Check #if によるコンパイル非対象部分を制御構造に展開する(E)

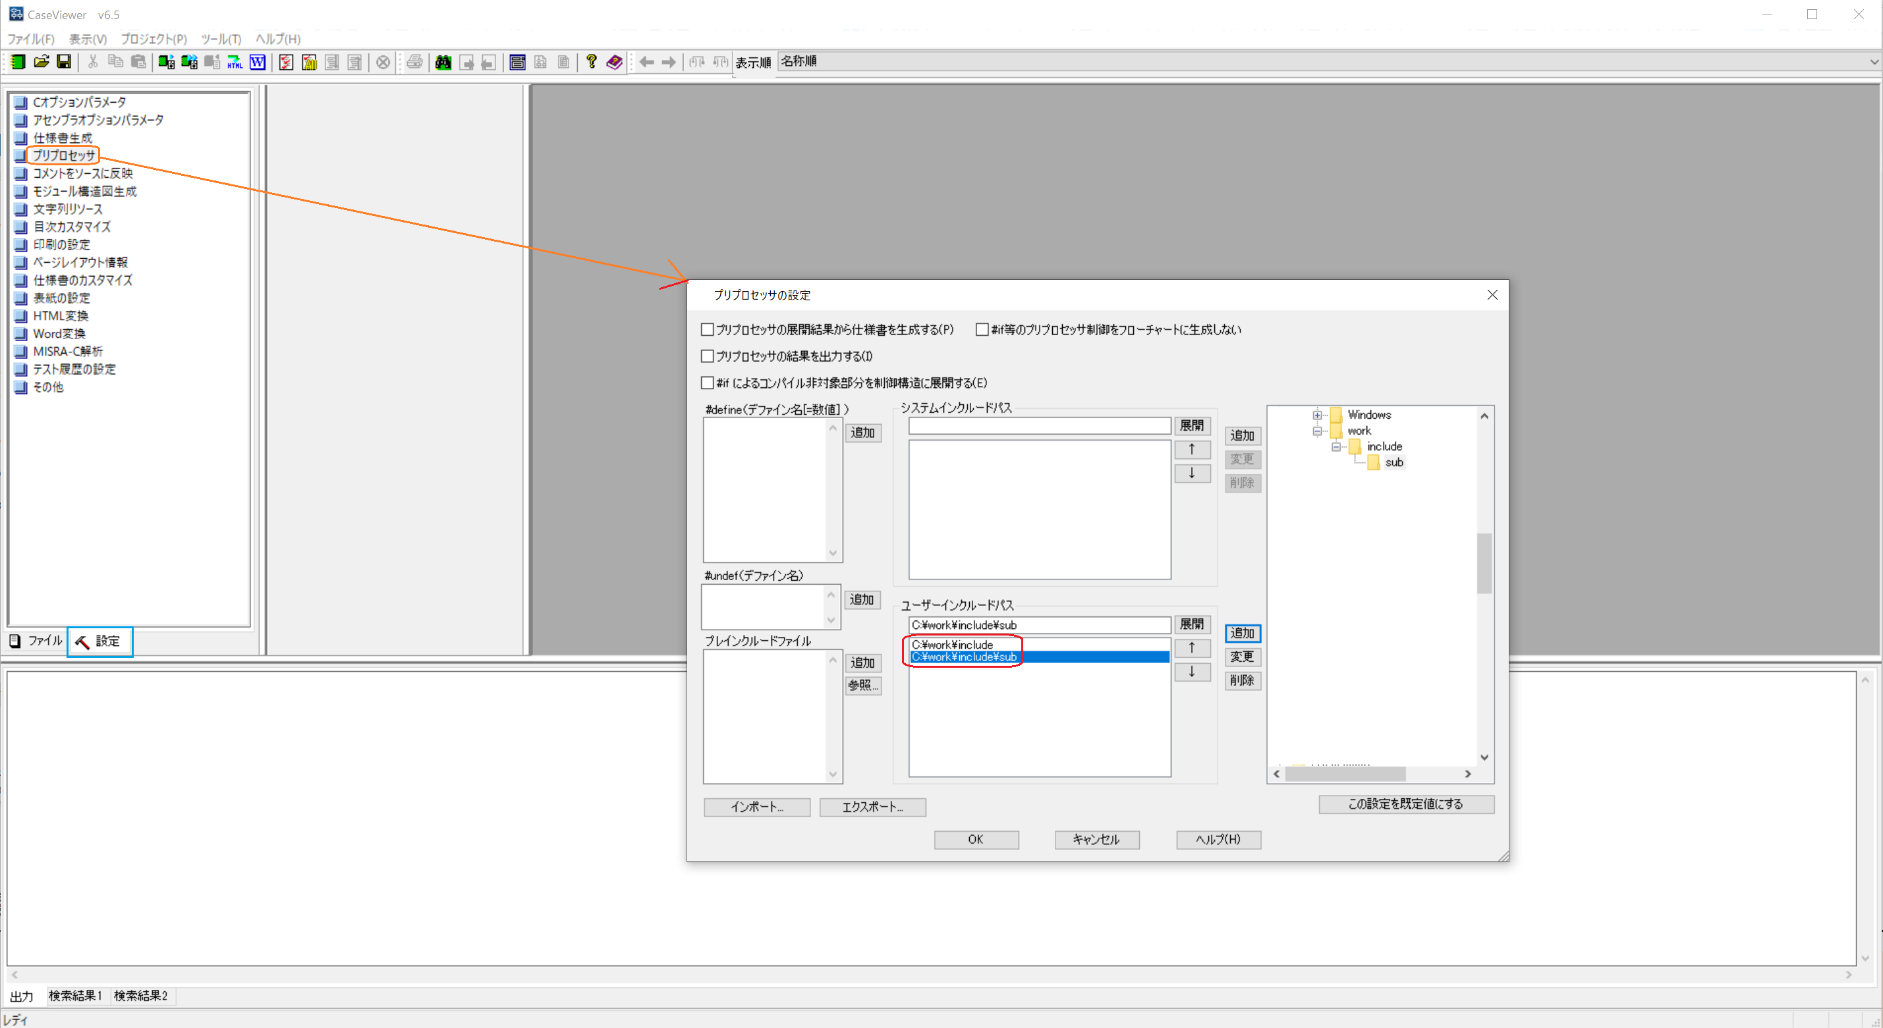[707, 383]
